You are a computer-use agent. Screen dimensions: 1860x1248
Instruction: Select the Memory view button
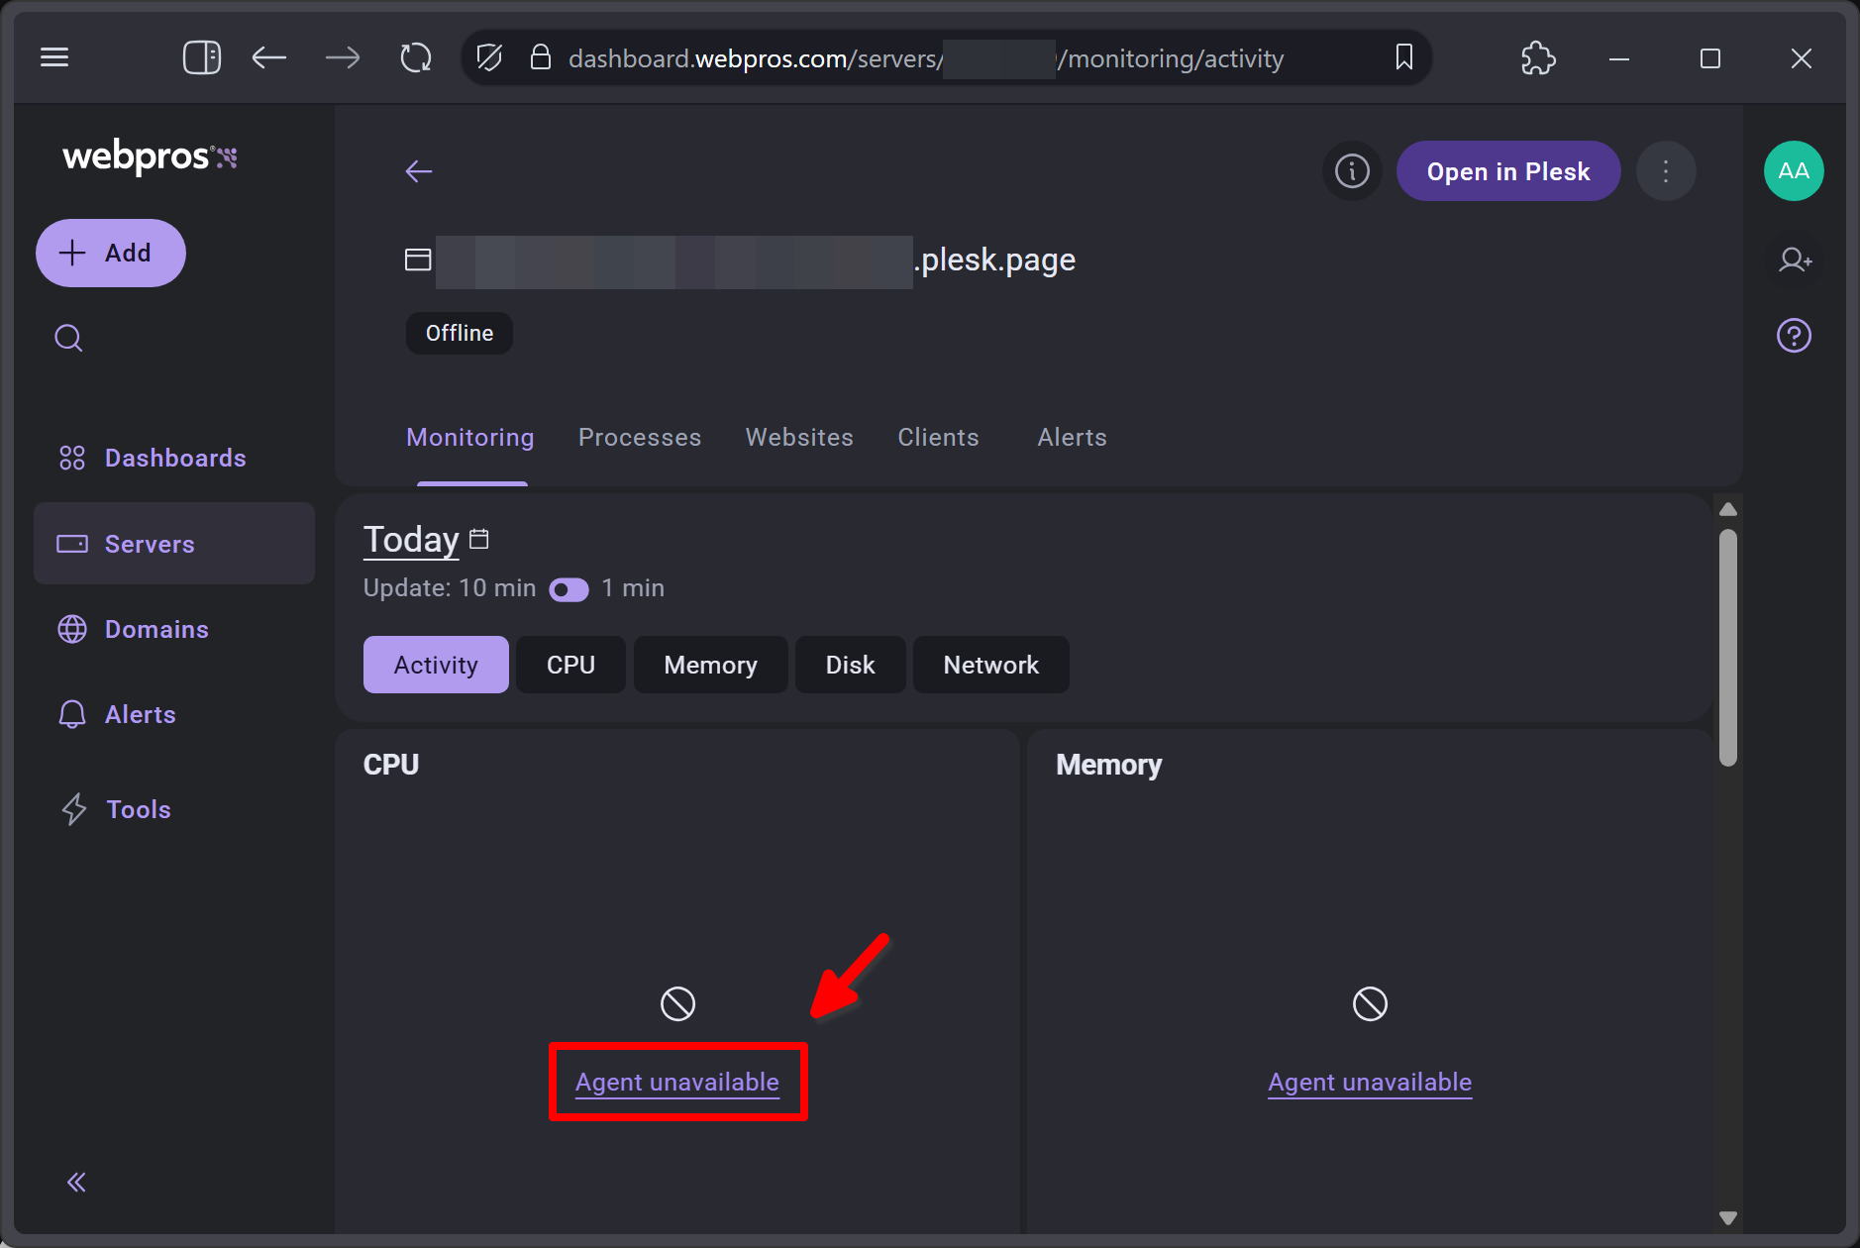[710, 665]
